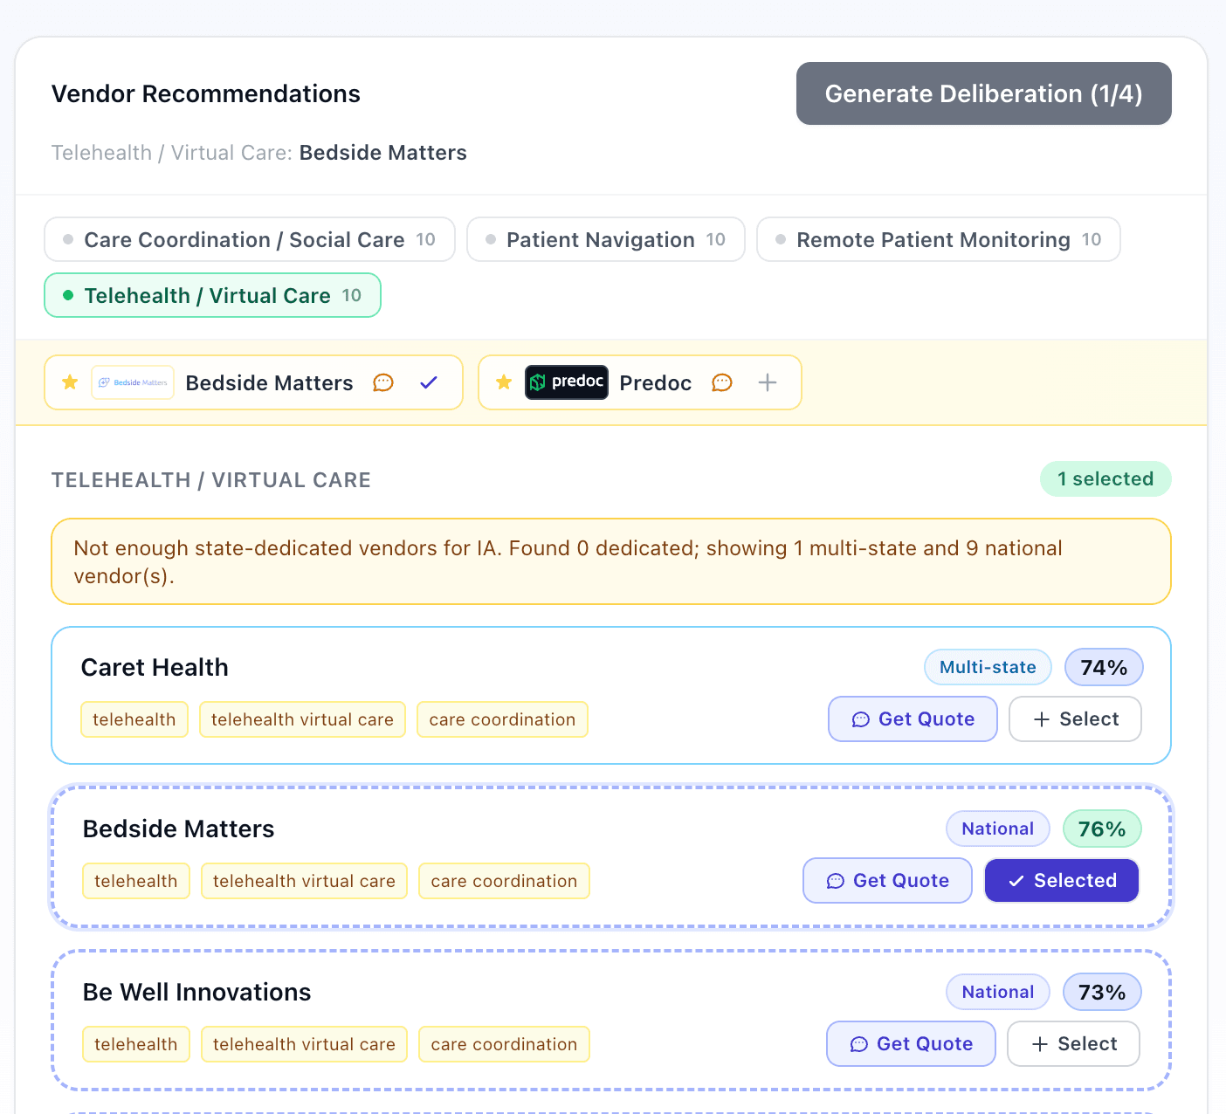Click the Predoc logo thumbnail
The width and height of the screenshot is (1226, 1114).
tap(567, 382)
